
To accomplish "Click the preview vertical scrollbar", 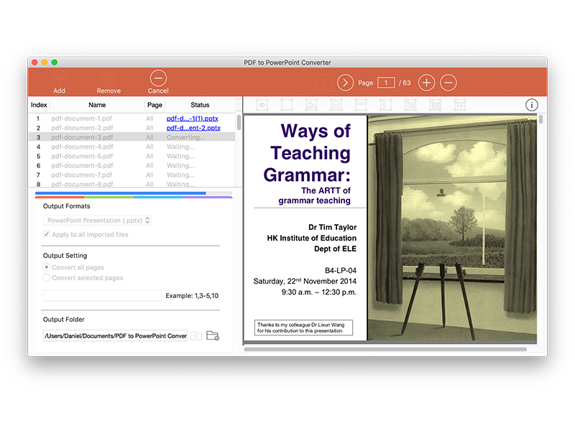I will click(540, 119).
